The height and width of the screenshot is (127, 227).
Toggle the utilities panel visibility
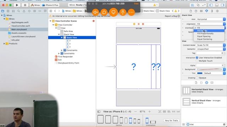[222, 5]
